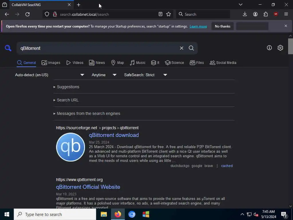Screen dimensions: 293x220
Task: Open SearXNG preferences gear icon
Action: point(280,48)
